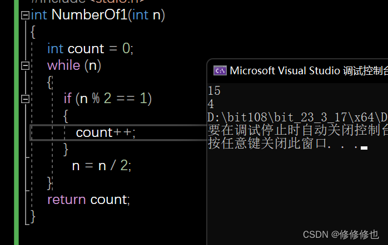388x245 pixels.
Task: Click the console output line 15
Action: coord(213,90)
